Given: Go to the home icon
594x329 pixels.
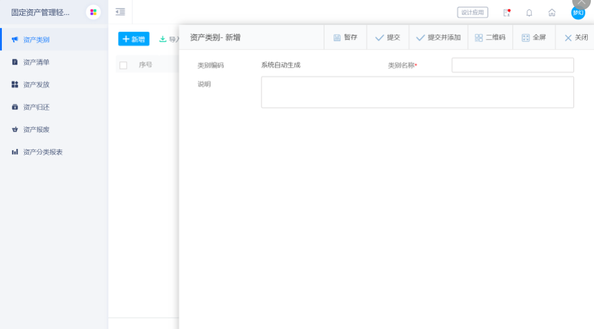Looking at the screenshot, I should click(552, 12).
